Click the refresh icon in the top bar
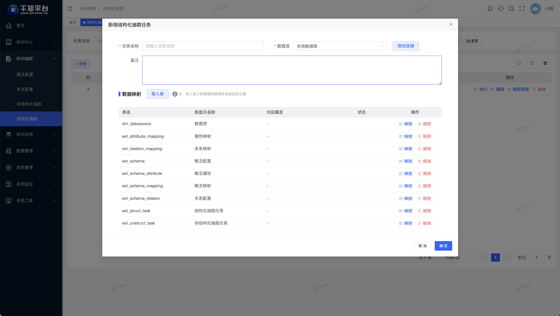The image size is (560, 316). click(x=501, y=8)
